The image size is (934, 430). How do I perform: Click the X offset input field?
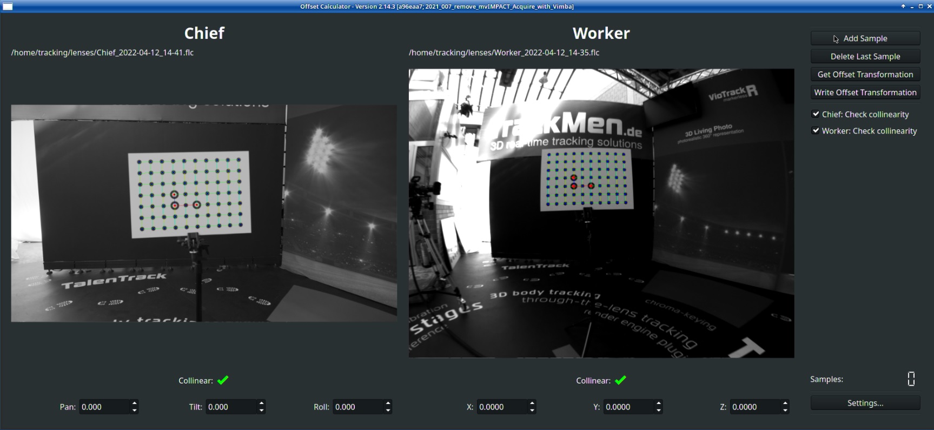point(501,407)
